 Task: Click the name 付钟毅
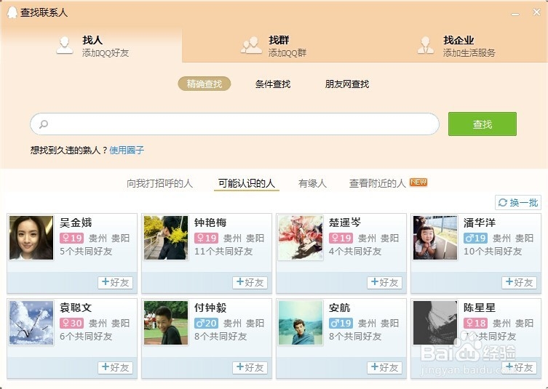[x=210, y=308]
